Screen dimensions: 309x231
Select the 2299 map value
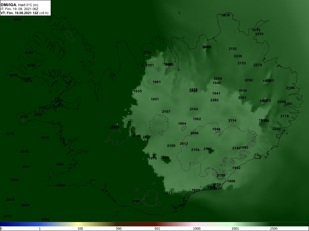pos(218,79)
